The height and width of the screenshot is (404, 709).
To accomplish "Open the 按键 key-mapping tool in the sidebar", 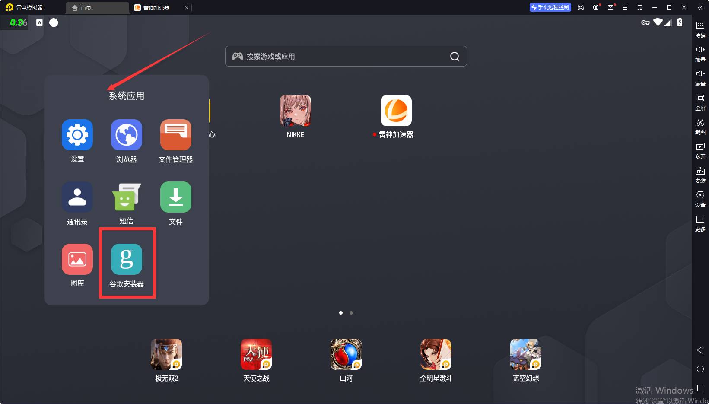I will (x=700, y=30).
